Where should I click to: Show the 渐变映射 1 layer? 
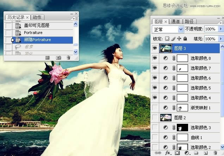pos(155,108)
